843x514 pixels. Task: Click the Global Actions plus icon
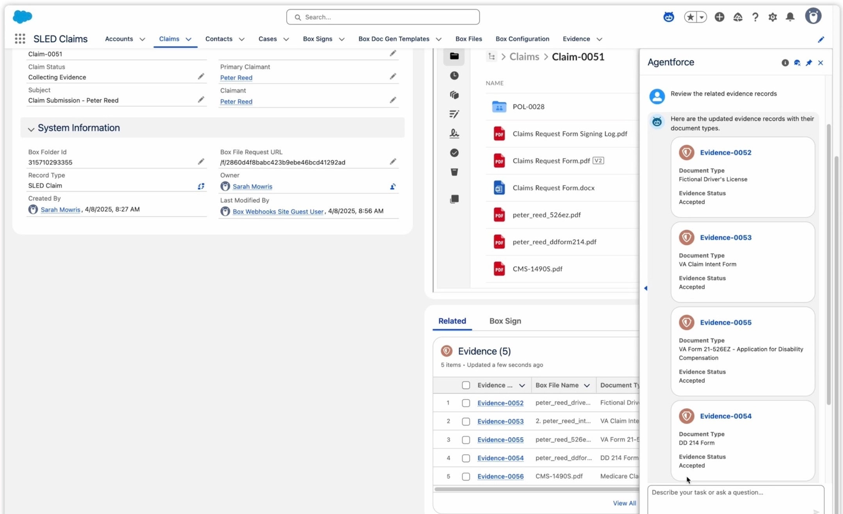(719, 17)
